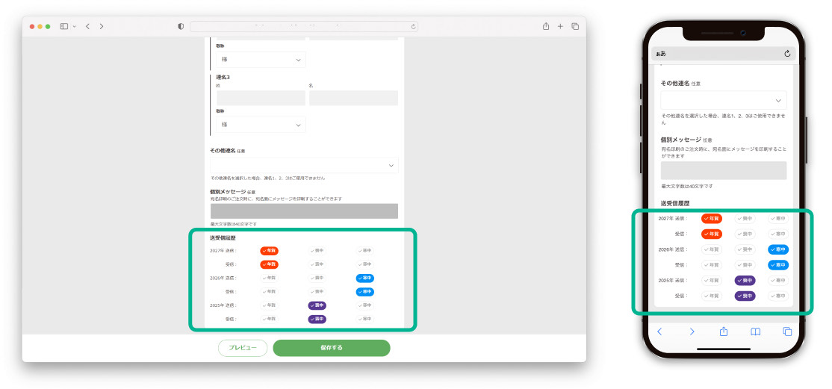The width and height of the screenshot is (832, 389).
Task: Toggle desktop 2027年 送信 喪中 chip
Action: click(x=317, y=250)
